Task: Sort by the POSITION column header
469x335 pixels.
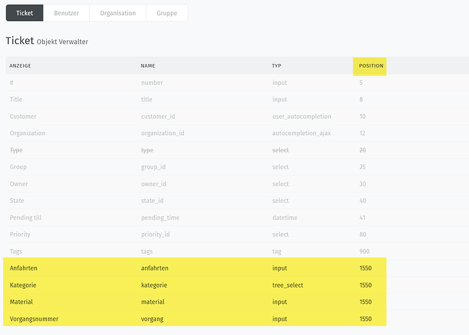Action: pyautogui.click(x=371, y=66)
